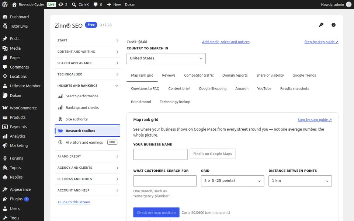The height and width of the screenshot is (221, 354).
Task: Open the Plugins sidebar icon
Action: (x=5, y=199)
